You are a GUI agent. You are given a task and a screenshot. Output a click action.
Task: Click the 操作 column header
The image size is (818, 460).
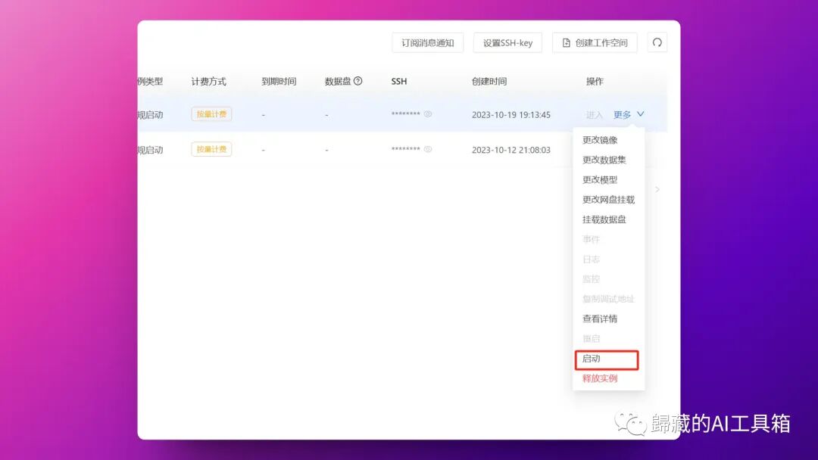(595, 81)
